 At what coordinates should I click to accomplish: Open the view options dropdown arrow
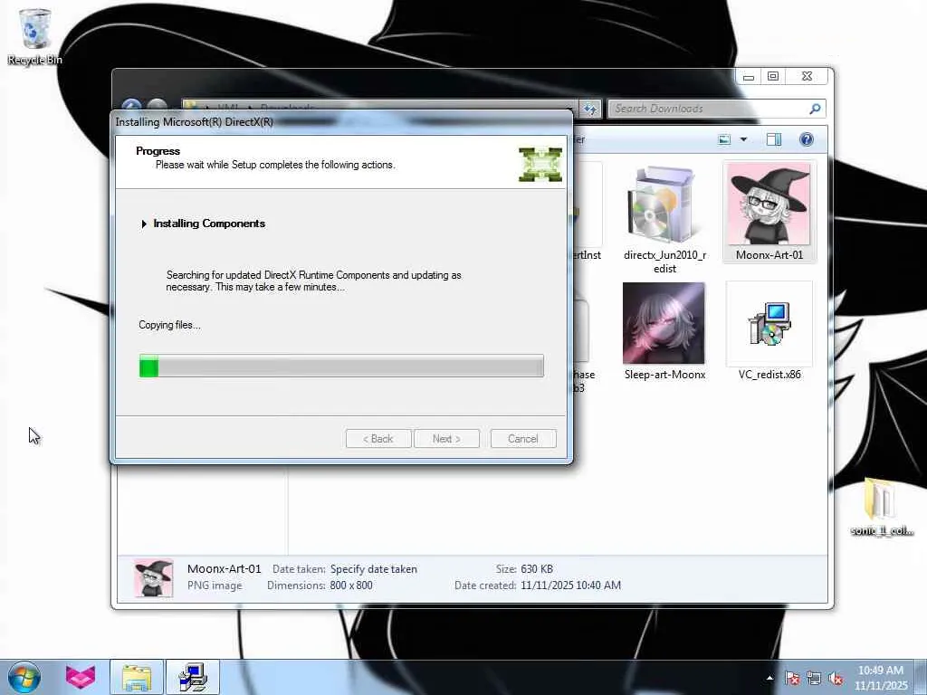[x=744, y=139]
